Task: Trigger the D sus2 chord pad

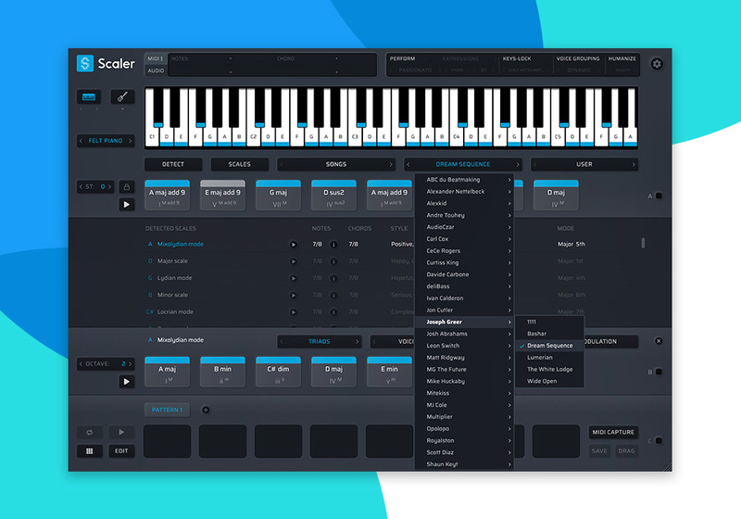Action: coord(333,196)
